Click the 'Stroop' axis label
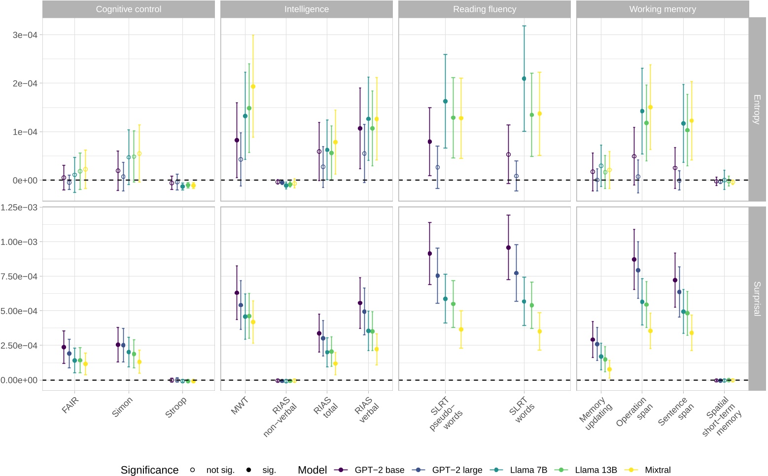768x476 pixels. pyautogui.click(x=176, y=407)
